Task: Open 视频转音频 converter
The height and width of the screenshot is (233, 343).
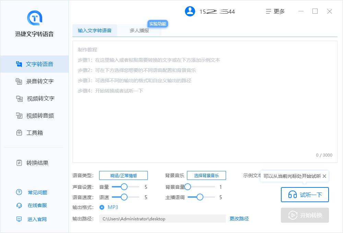Action: pos(33,115)
